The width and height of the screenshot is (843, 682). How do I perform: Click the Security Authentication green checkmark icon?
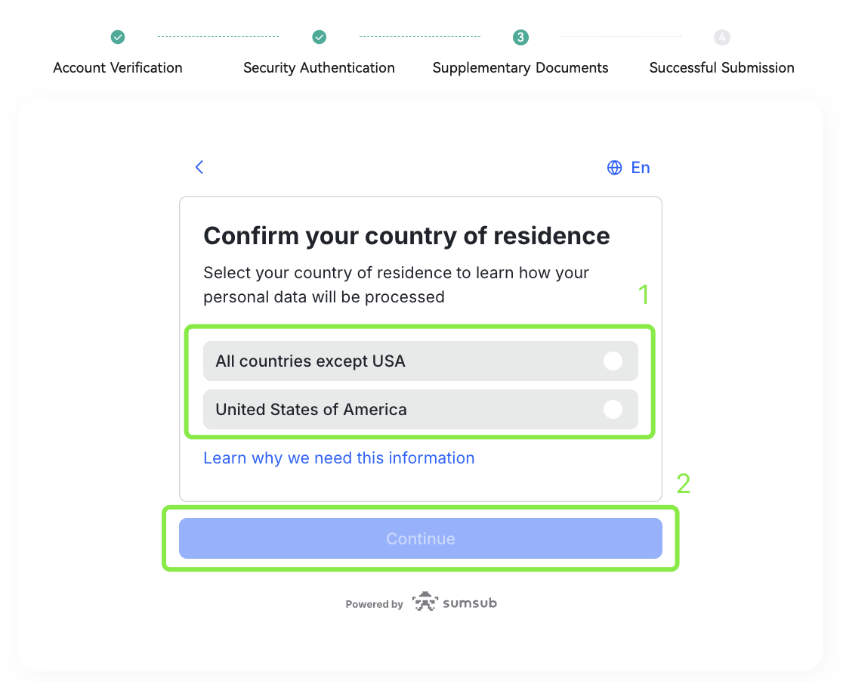pos(320,37)
